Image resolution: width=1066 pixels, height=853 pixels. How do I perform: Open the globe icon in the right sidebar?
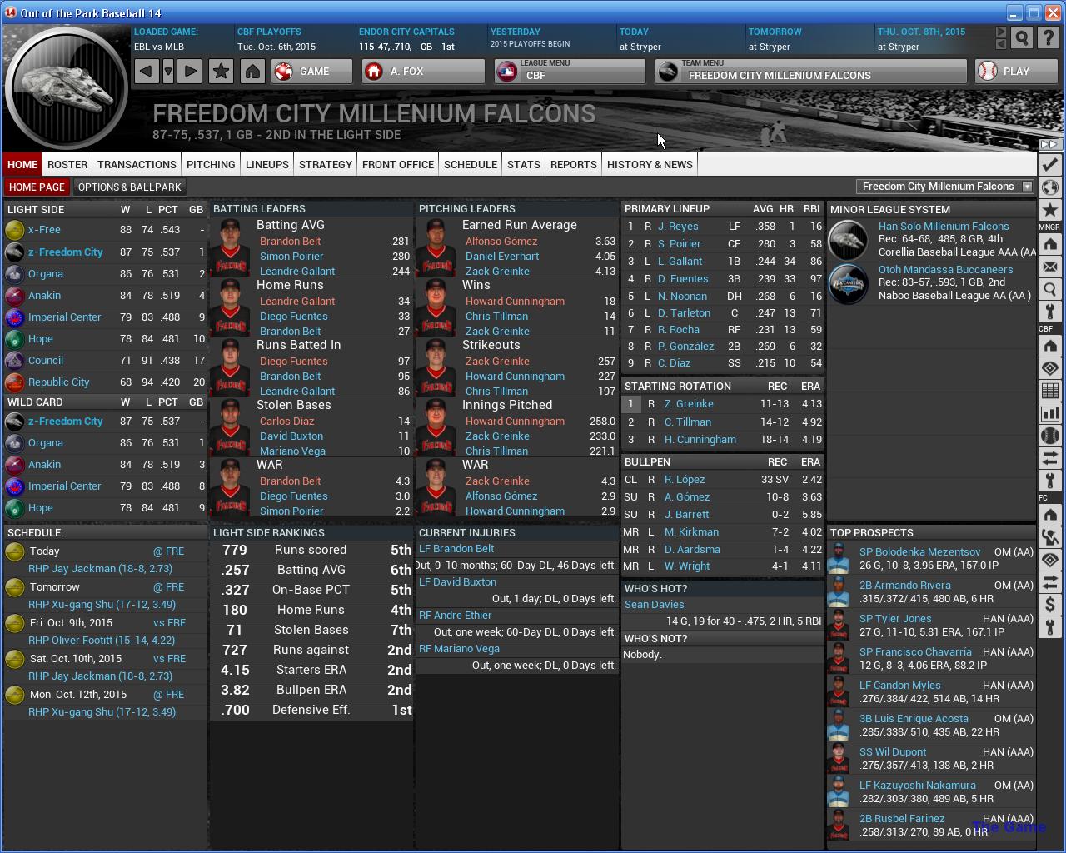click(x=1049, y=187)
